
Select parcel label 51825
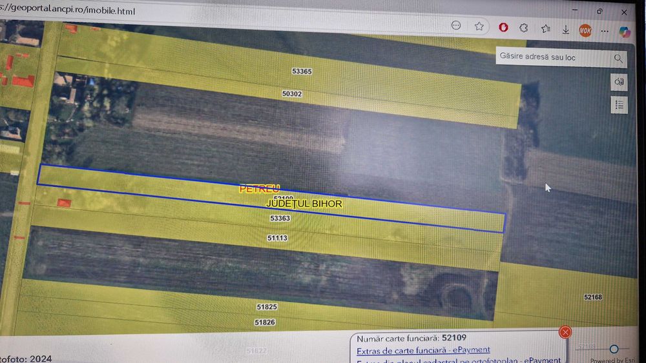[267, 307]
